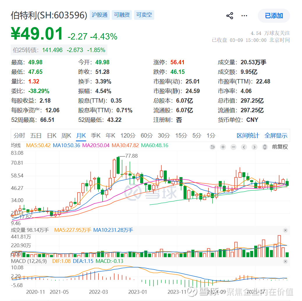This screenshot has height=301, width=302.
Task: Click the 52周最高 66.51 value
Action: click(47, 120)
